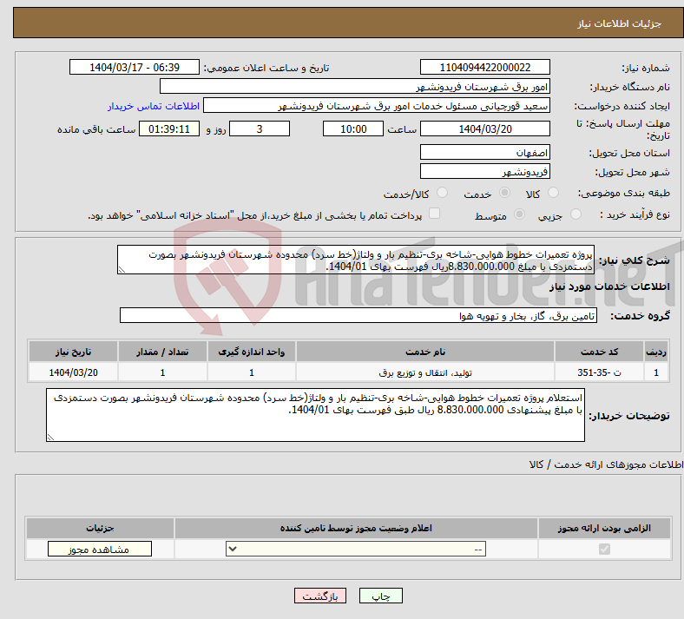Click the چاپ print button
This screenshot has width=684, height=619.
point(381,596)
